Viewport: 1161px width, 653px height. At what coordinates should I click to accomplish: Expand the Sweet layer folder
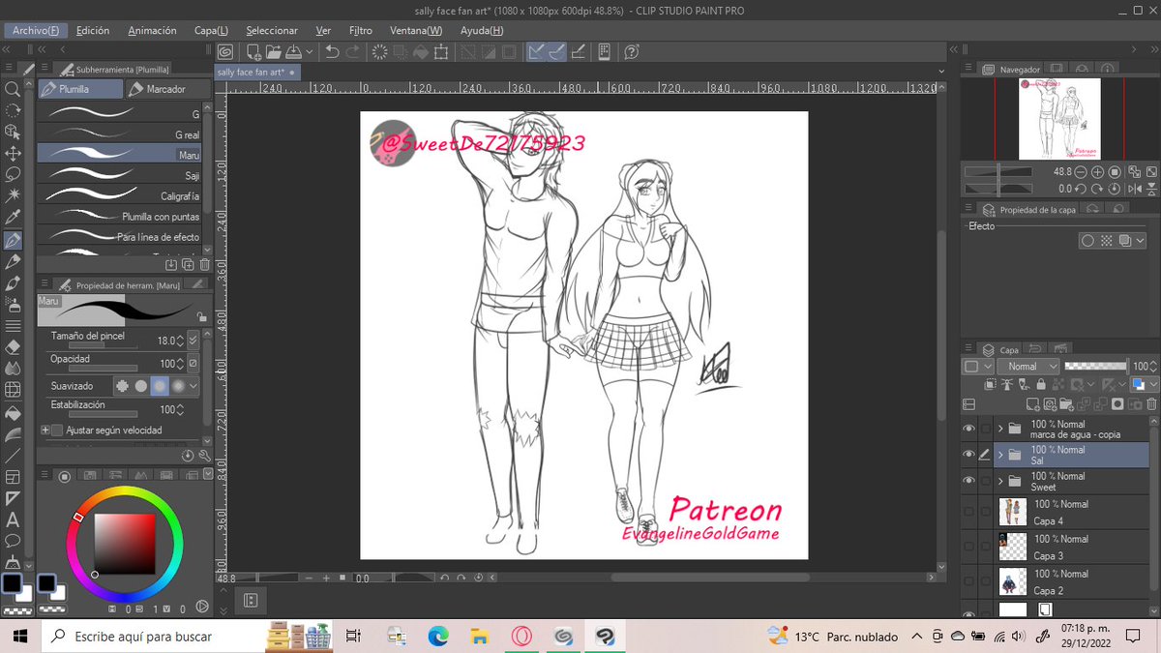tap(1000, 480)
